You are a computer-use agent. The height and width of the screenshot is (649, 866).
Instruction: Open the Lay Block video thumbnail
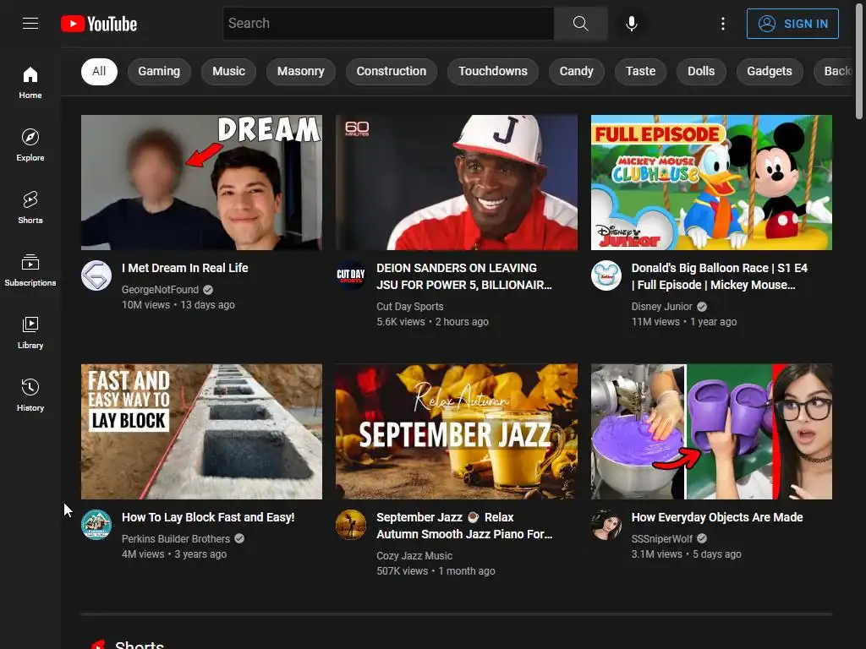[x=201, y=432]
